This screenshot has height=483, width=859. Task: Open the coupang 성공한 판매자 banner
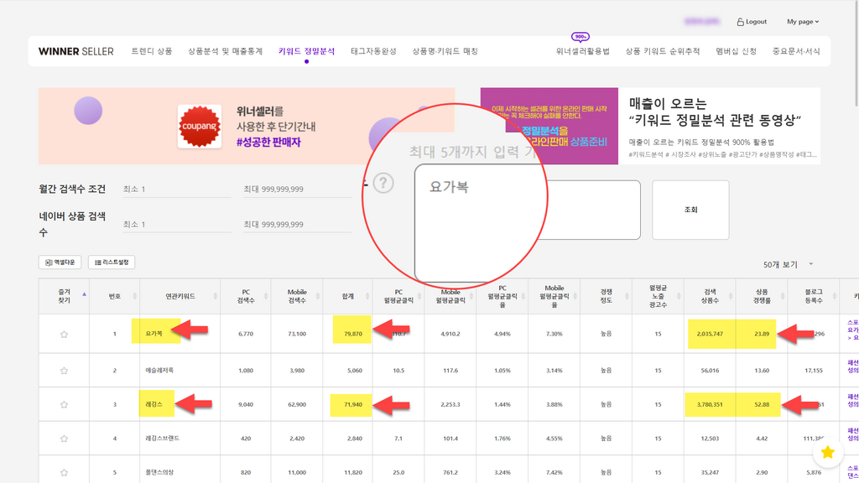[x=247, y=126]
